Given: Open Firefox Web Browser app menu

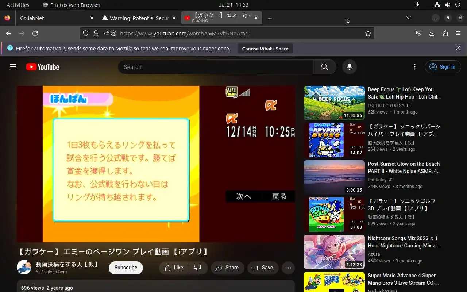Looking at the screenshot, I should [72, 5].
